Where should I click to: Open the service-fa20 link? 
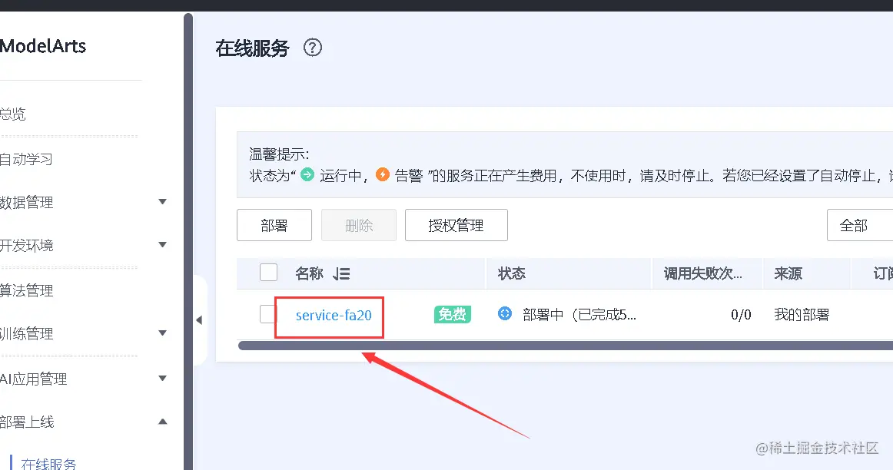pyautogui.click(x=334, y=315)
